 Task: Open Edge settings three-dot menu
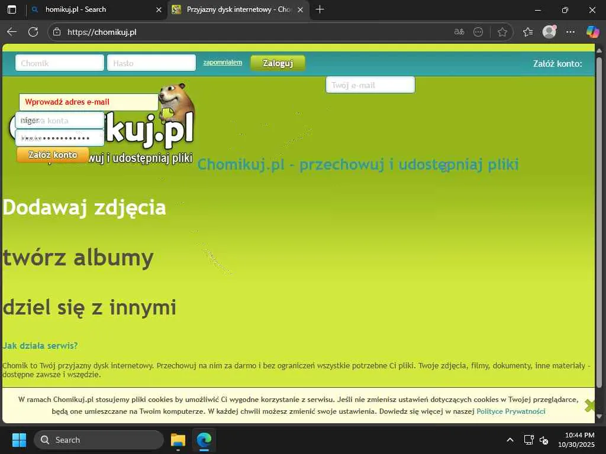point(570,32)
